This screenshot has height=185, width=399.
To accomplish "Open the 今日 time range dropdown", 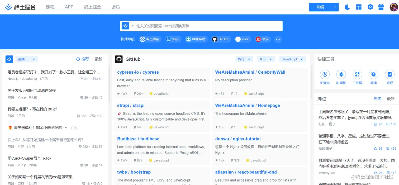I will tap(266, 59).
